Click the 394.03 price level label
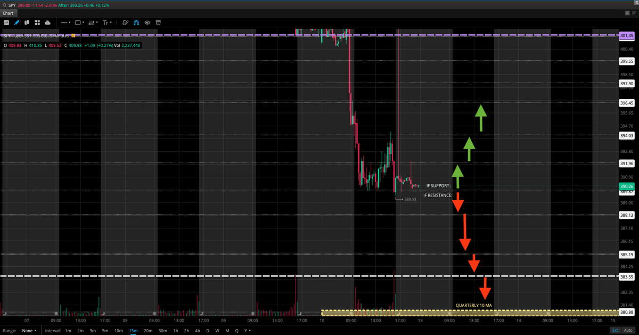 tap(627, 136)
